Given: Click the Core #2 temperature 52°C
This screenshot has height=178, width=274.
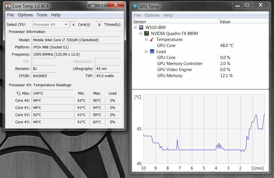Looking at the screenshot, I should pyautogui.click(x=52, y=115).
